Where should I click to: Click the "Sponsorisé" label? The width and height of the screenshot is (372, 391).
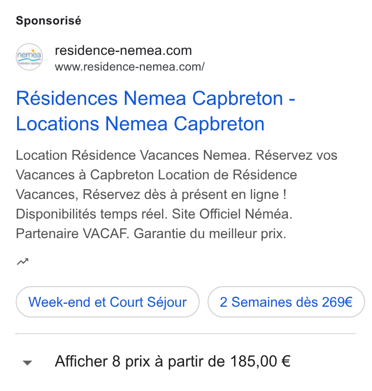48,21
